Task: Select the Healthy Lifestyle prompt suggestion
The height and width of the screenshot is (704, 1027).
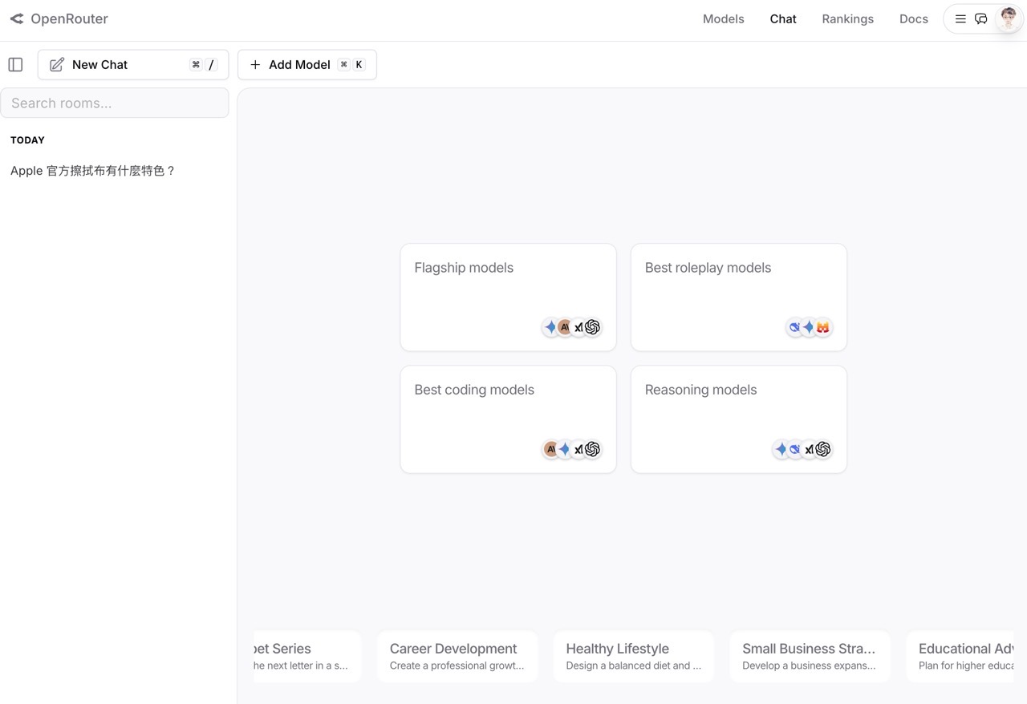Action: [633, 656]
